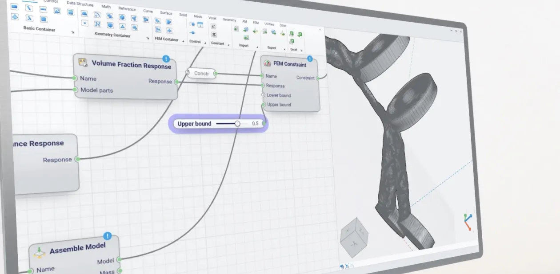Screen dimensions: 560x274
Task: Select the toggle switch component in Control panel
Action: point(192,24)
